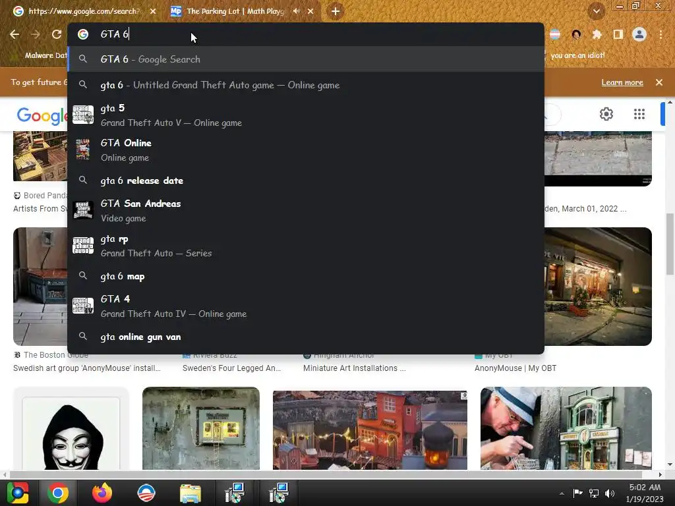Close the Google search tab
Image resolution: width=675 pixels, height=506 pixels.
point(153,11)
